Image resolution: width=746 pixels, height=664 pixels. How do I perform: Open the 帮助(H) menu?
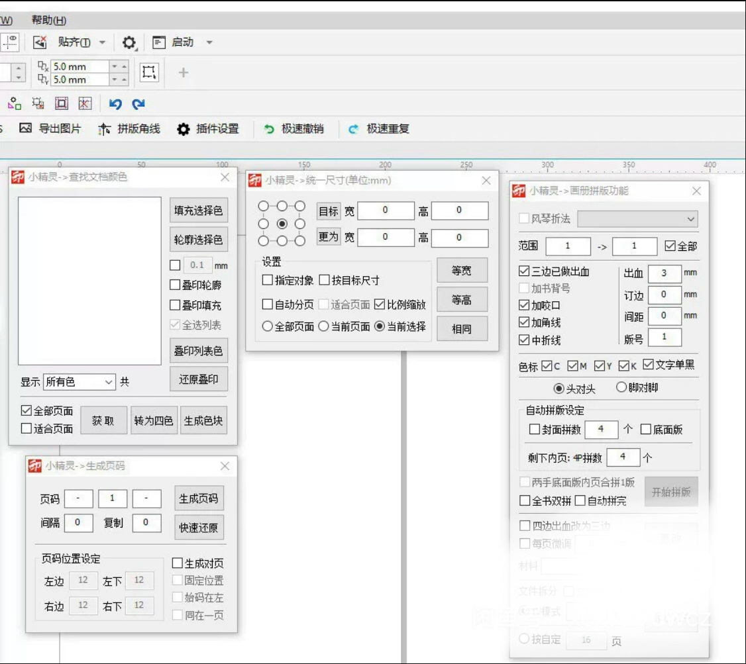(49, 21)
